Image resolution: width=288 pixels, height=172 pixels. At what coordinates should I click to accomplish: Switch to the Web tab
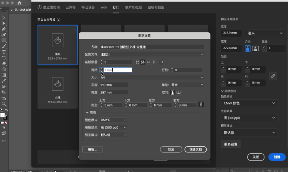[103, 7]
